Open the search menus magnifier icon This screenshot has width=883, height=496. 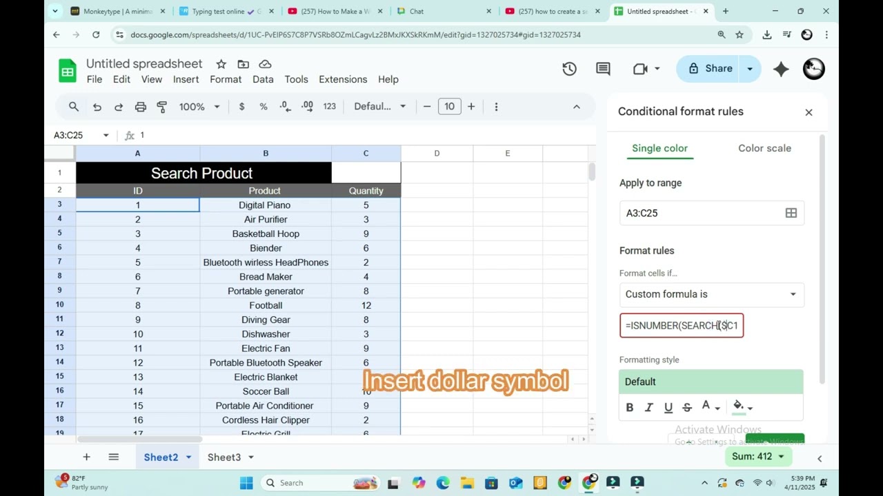pyautogui.click(x=74, y=107)
